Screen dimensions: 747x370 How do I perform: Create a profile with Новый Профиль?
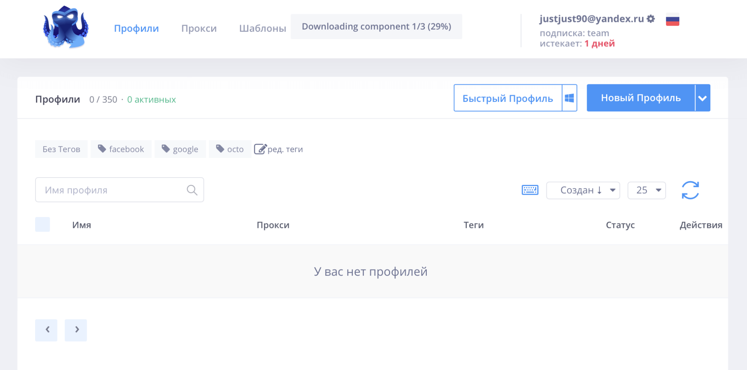coord(640,98)
